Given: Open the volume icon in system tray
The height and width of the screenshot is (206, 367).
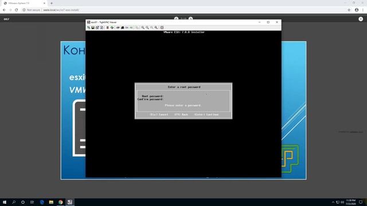Looking at the screenshot, I should pos(342,202).
